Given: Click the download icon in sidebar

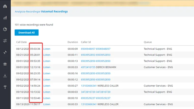Looking at the screenshot, I should [x=5, y=75].
